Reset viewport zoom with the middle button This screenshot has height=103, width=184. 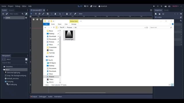(37, 19)
